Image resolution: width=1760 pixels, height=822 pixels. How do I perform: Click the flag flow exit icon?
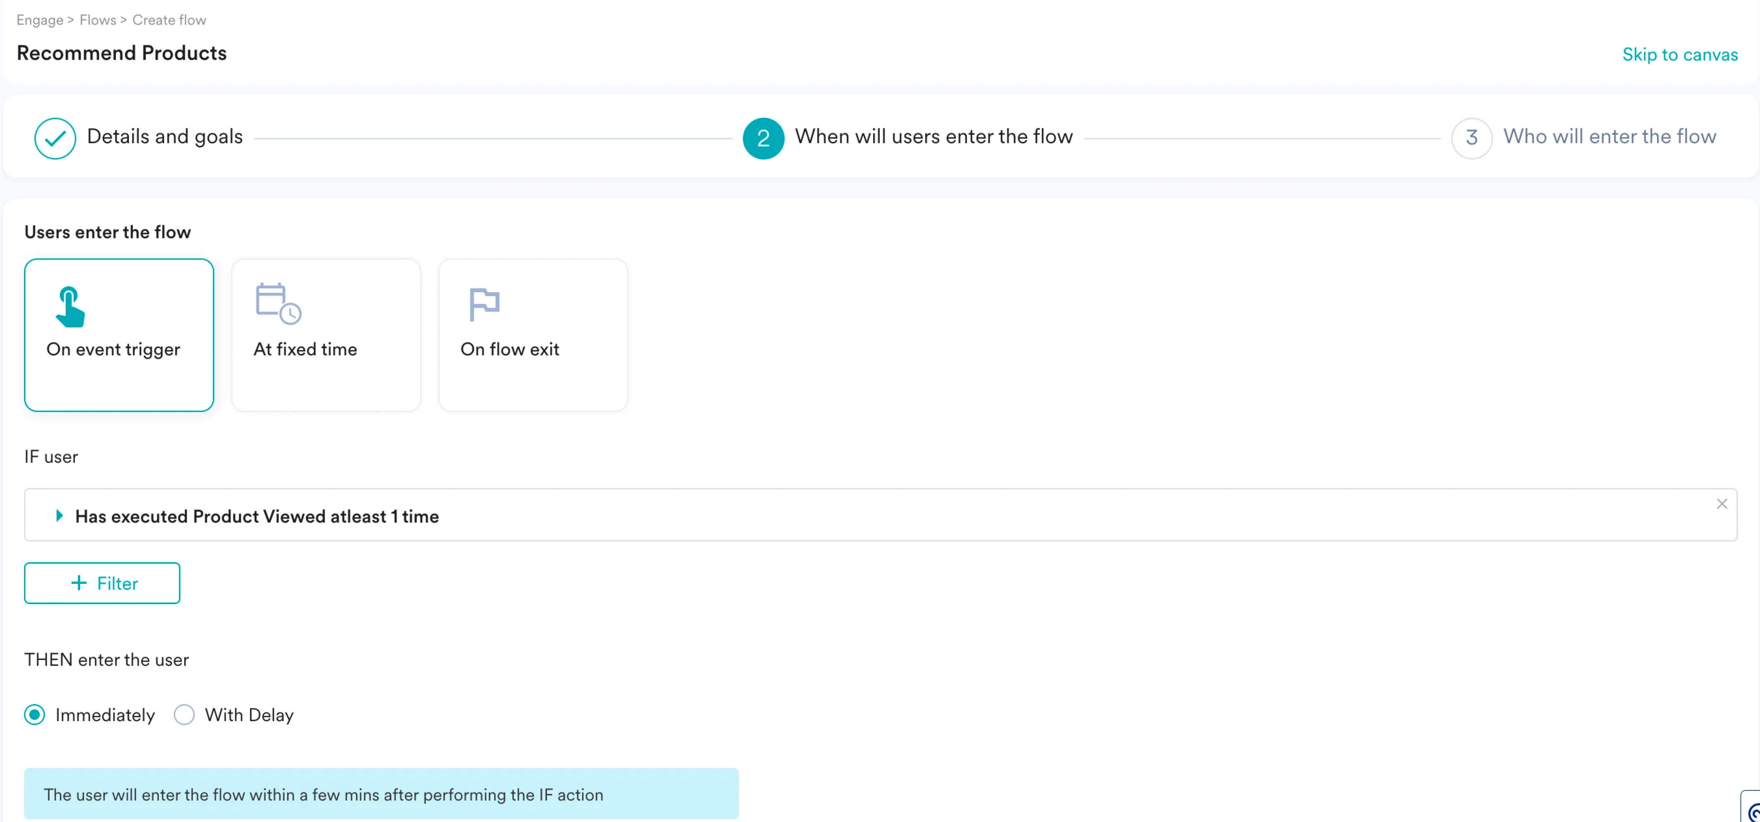[x=484, y=304]
